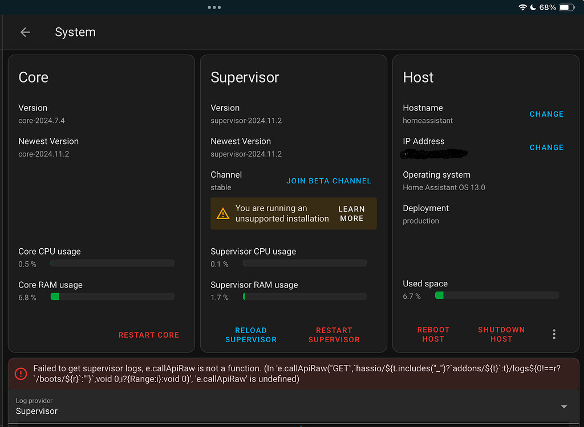Open the Log provider dropdown
584x427 pixels.
pyautogui.click(x=294, y=407)
